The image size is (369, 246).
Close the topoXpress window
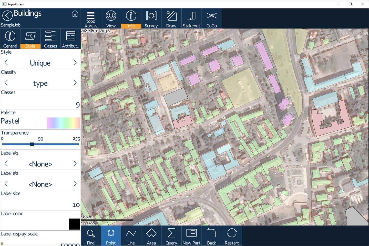[363, 4]
